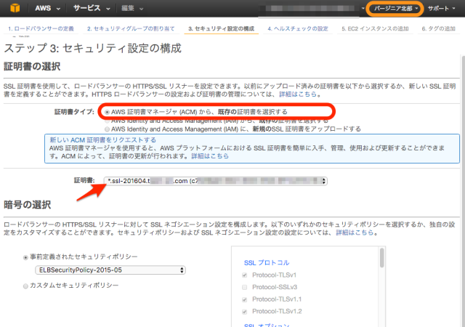Screen dimensions: 465x327
Task: Open the AWS dropdown menu
Action: click(x=47, y=8)
